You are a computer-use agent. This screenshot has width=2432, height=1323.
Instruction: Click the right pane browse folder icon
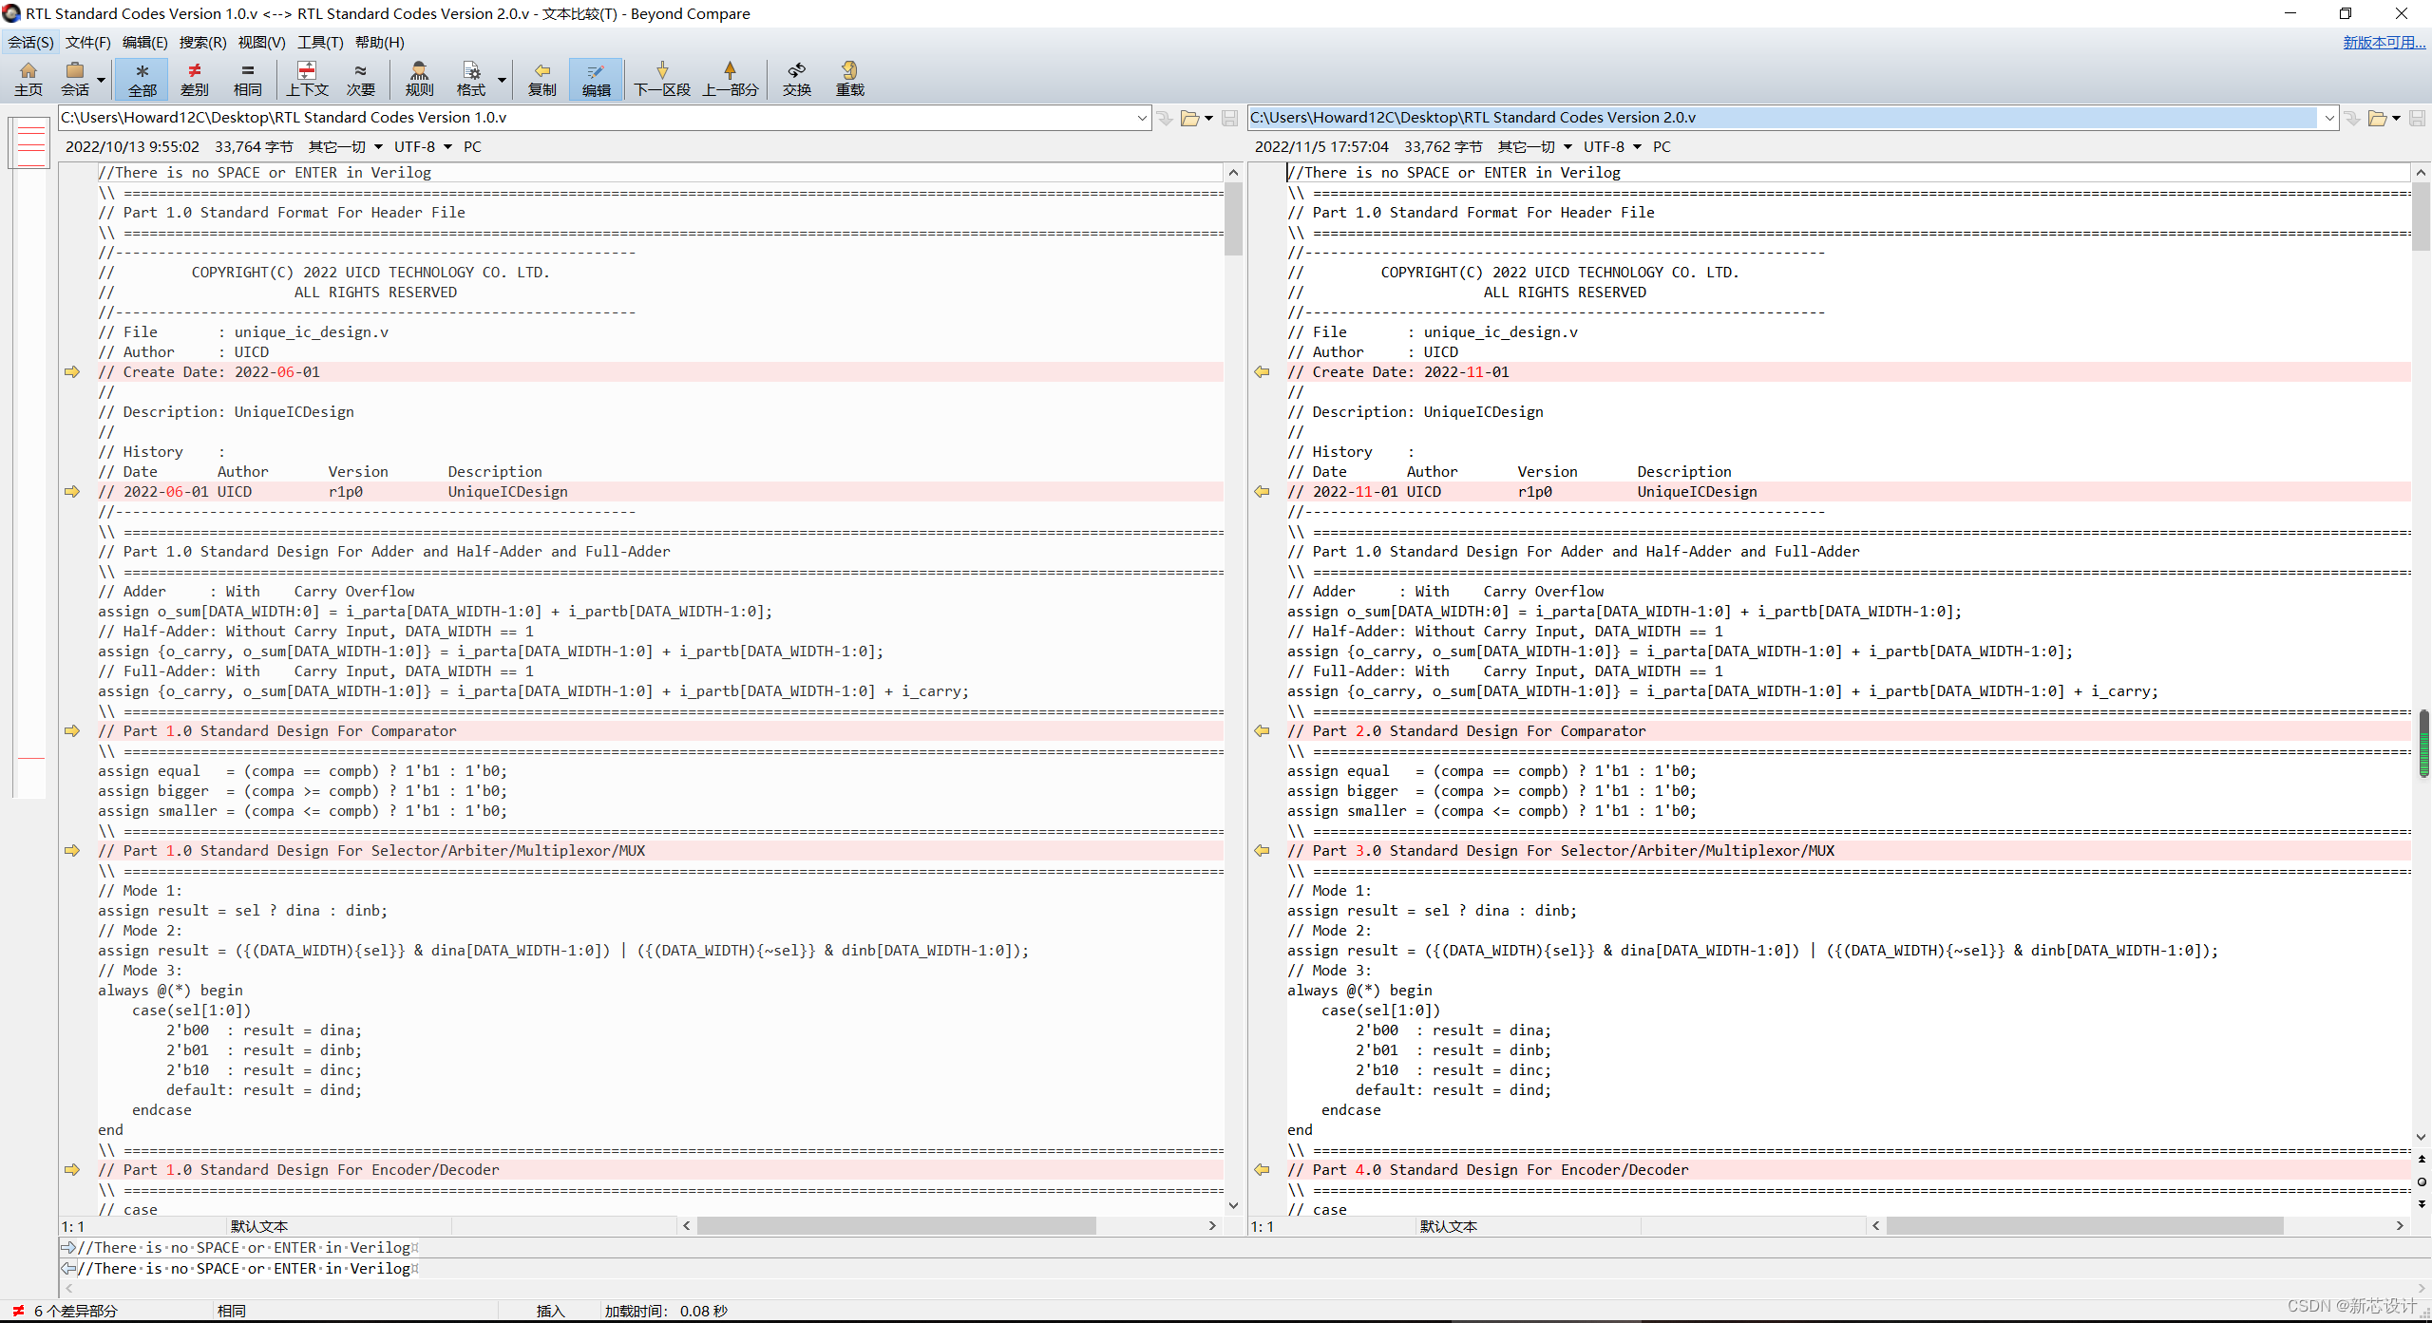tap(2377, 118)
